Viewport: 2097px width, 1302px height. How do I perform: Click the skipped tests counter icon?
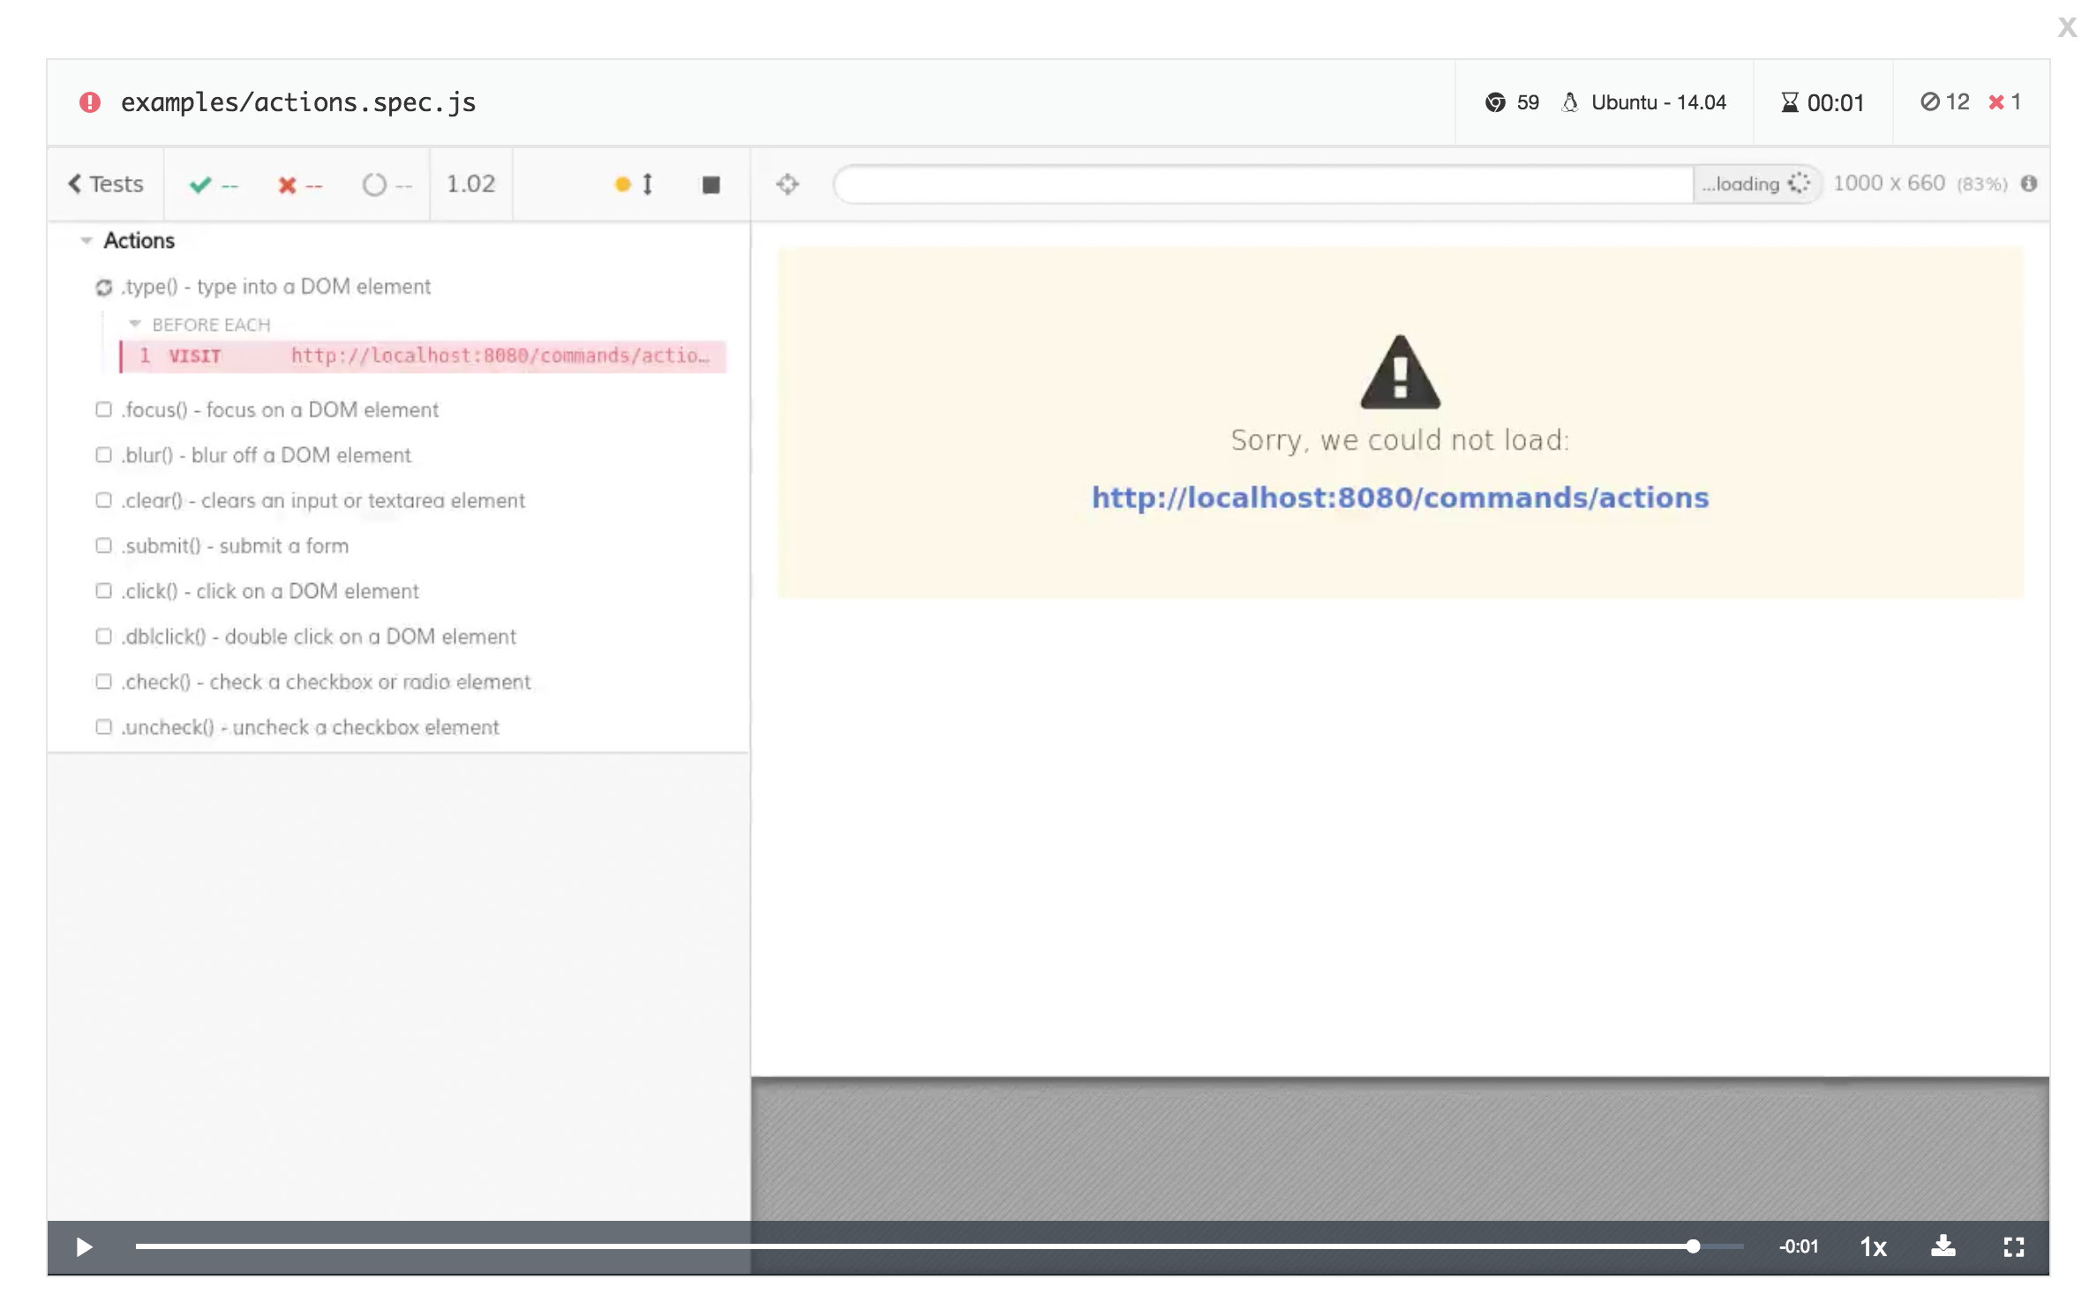coord(1933,101)
